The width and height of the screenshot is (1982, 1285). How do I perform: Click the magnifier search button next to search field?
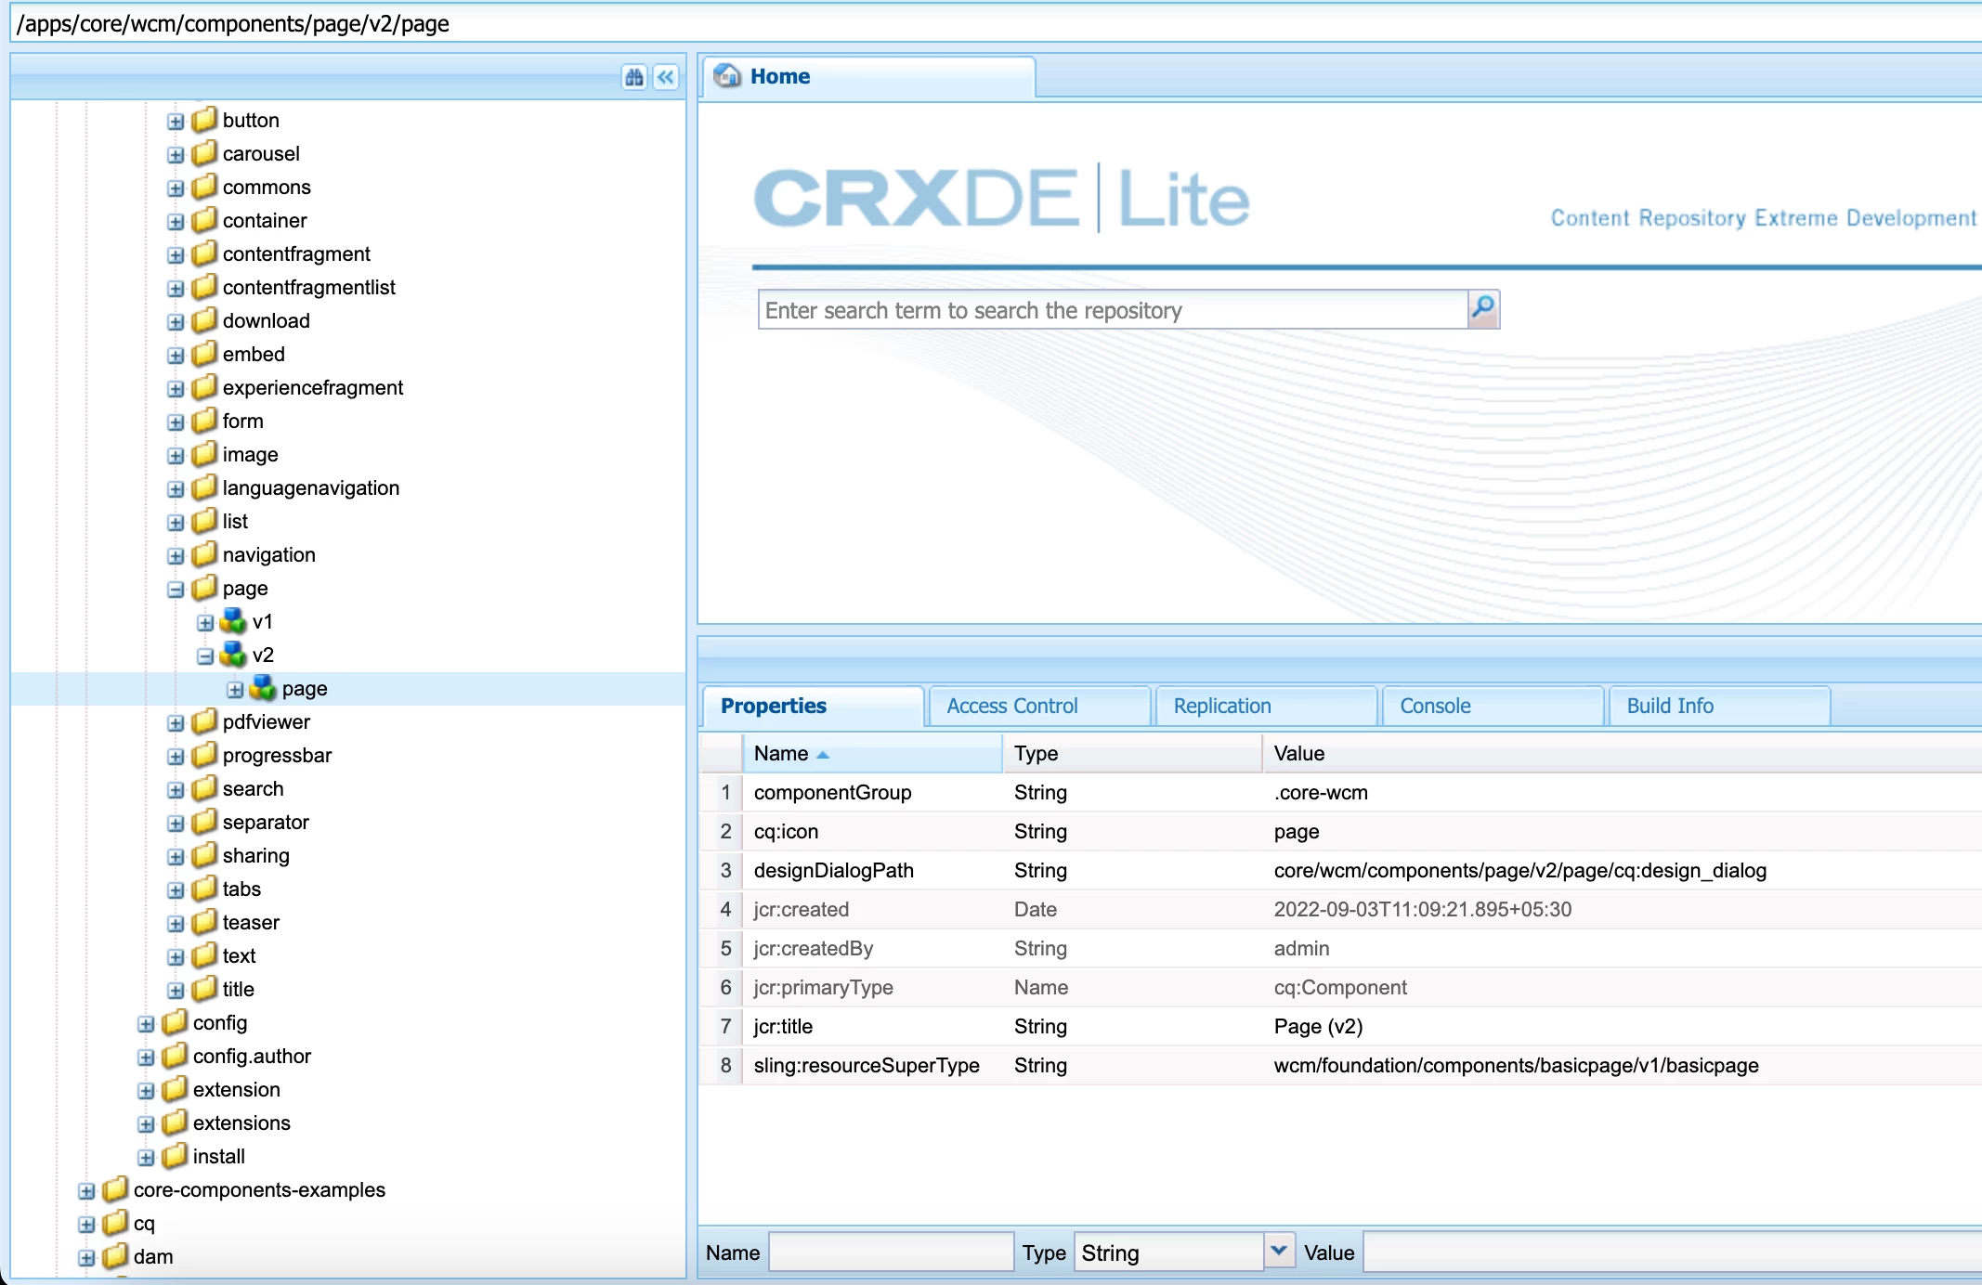tap(1483, 309)
